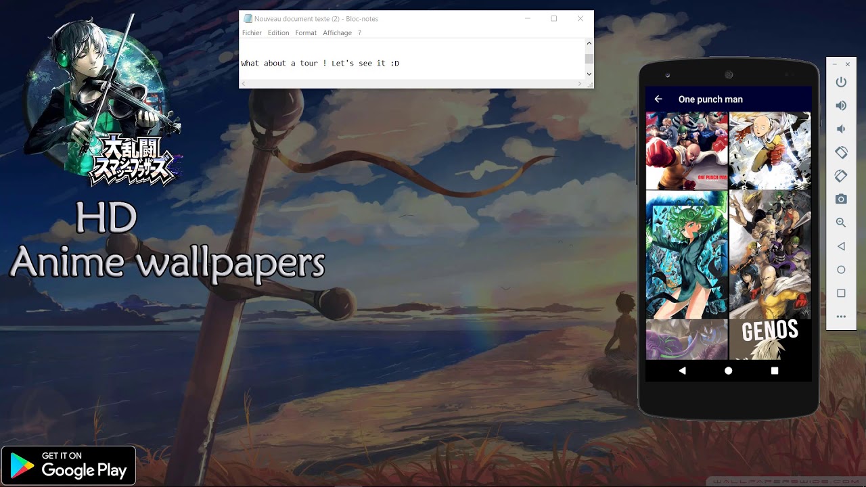Open the heroes collage with Saitama wallpaper
Image resolution: width=866 pixels, height=487 pixels.
(x=770, y=254)
